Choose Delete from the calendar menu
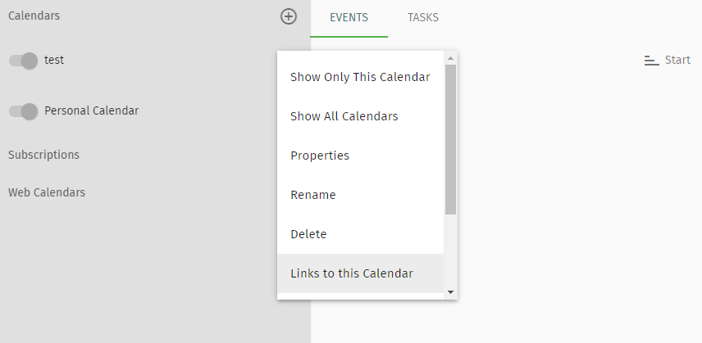702x343 pixels. point(360,234)
